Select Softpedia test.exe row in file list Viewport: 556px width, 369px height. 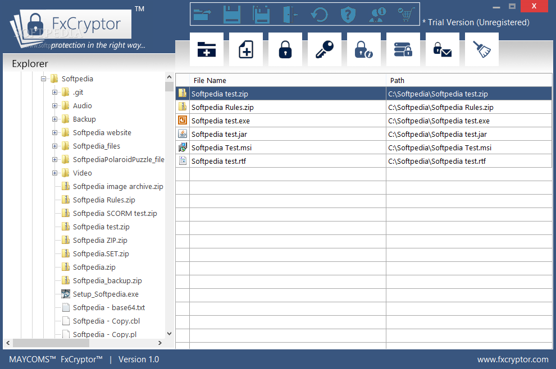pyautogui.click(x=364, y=121)
